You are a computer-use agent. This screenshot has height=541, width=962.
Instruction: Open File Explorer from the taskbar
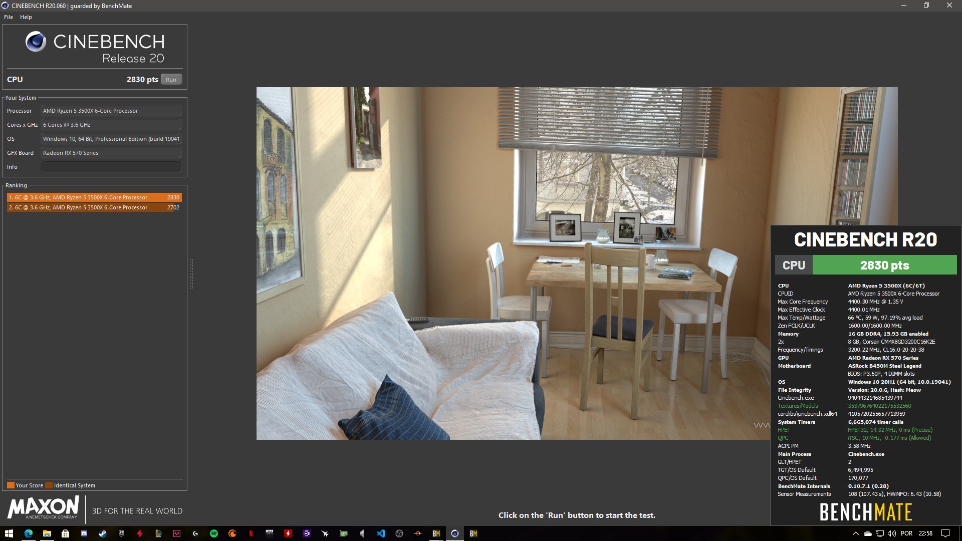click(47, 533)
